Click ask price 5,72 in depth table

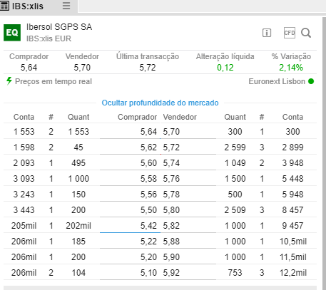click(171, 147)
